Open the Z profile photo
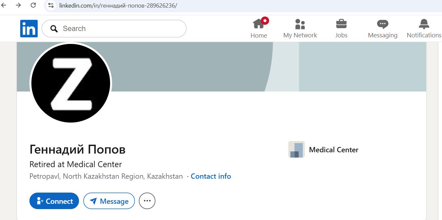This screenshot has height=220, width=442. point(71,83)
